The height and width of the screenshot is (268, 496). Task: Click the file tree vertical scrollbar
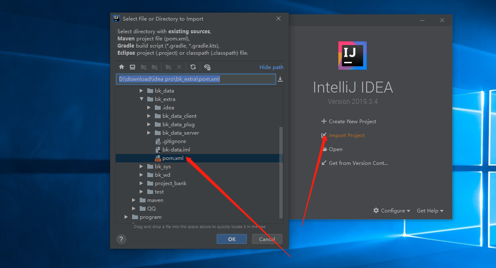(281, 172)
